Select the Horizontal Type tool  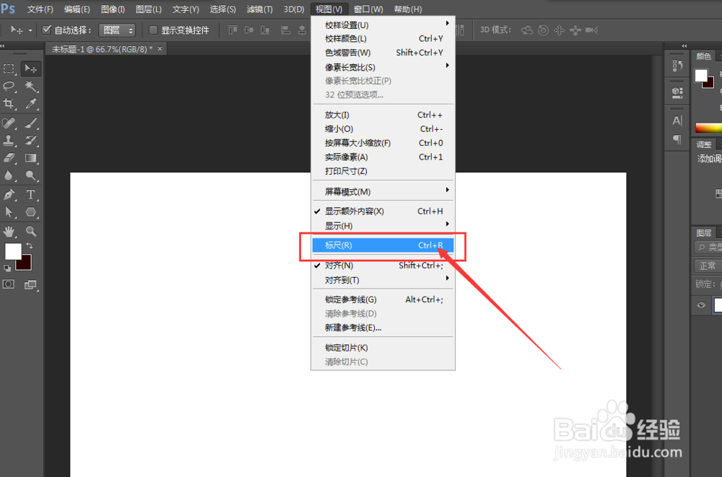pyautogui.click(x=29, y=195)
